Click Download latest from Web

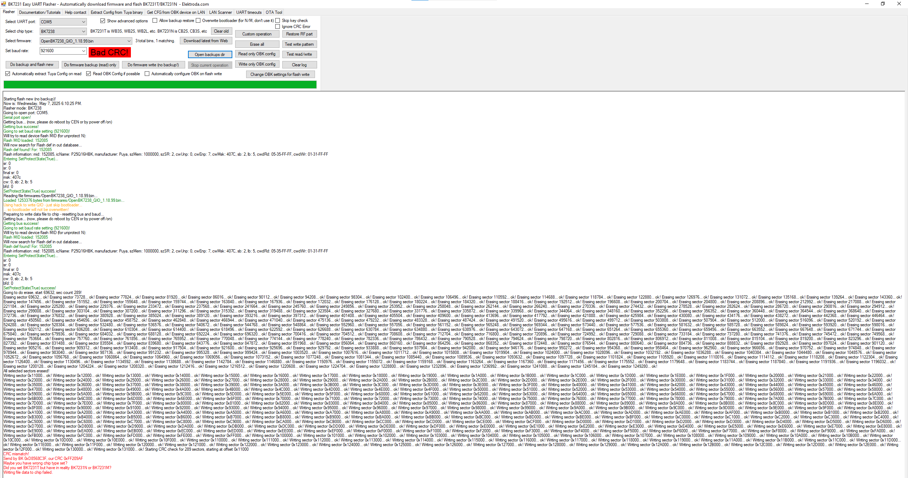coord(206,41)
